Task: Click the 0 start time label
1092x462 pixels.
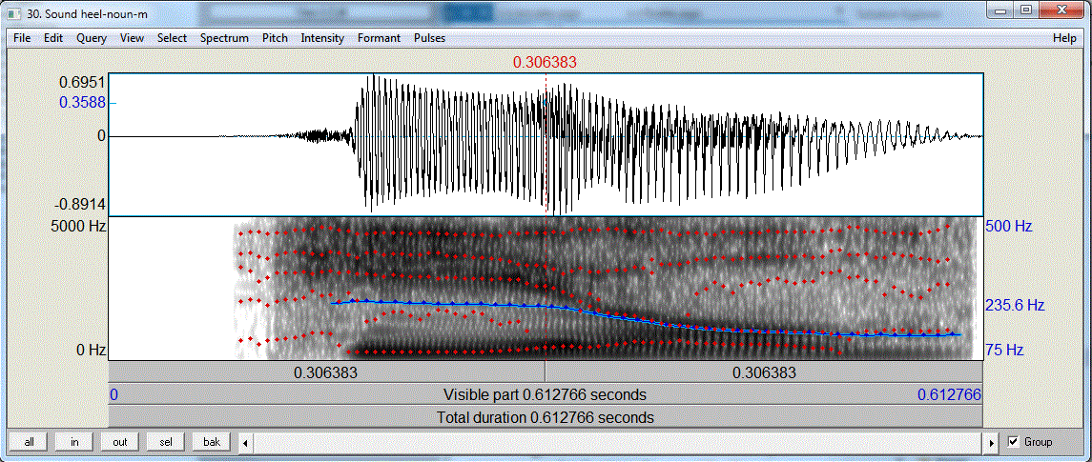Action: pos(114,395)
